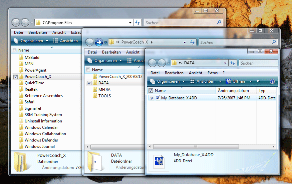This screenshot has height=184, width=292.
Task: Click horizontal scrollbar thumb in DATA window
Action: [x=196, y=147]
